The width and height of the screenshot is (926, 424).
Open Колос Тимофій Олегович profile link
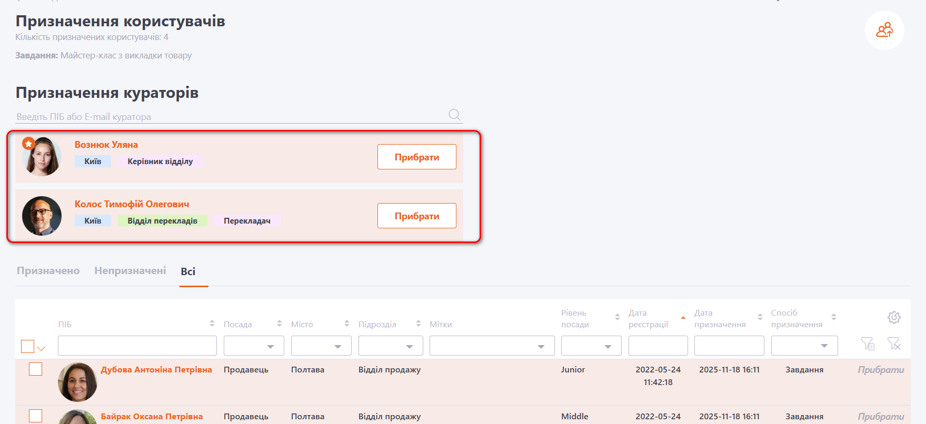coord(132,204)
